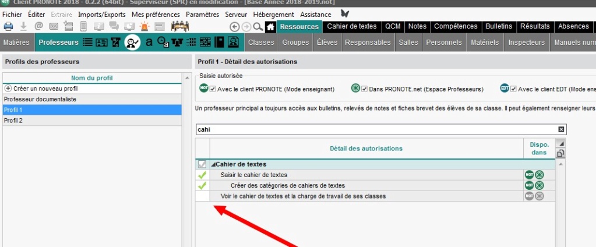
Task: Open the Imports/Exports menu
Action: pos(102,15)
